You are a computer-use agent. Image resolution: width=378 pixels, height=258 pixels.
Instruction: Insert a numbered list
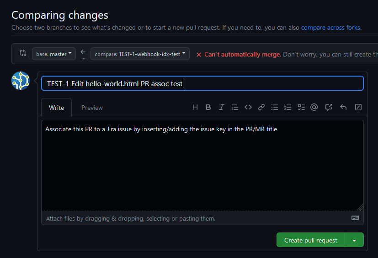pyautogui.click(x=288, y=108)
